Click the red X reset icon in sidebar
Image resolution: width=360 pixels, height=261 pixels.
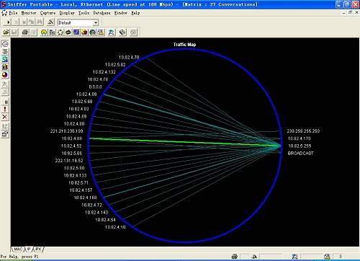[x=5, y=117]
